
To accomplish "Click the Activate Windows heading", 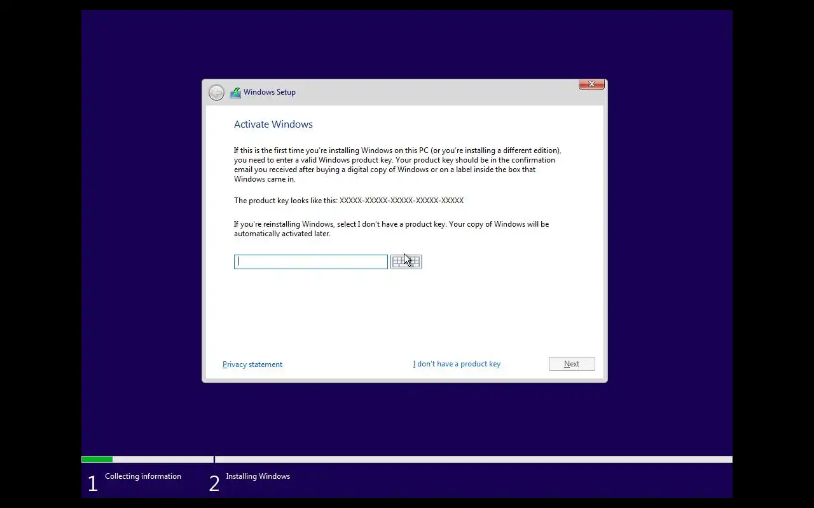I will click(273, 124).
